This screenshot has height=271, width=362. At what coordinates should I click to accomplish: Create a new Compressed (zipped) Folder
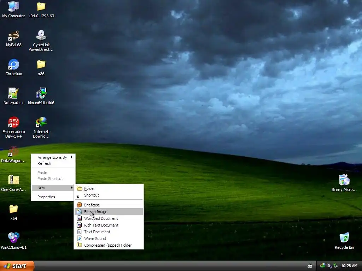coord(109,245)
